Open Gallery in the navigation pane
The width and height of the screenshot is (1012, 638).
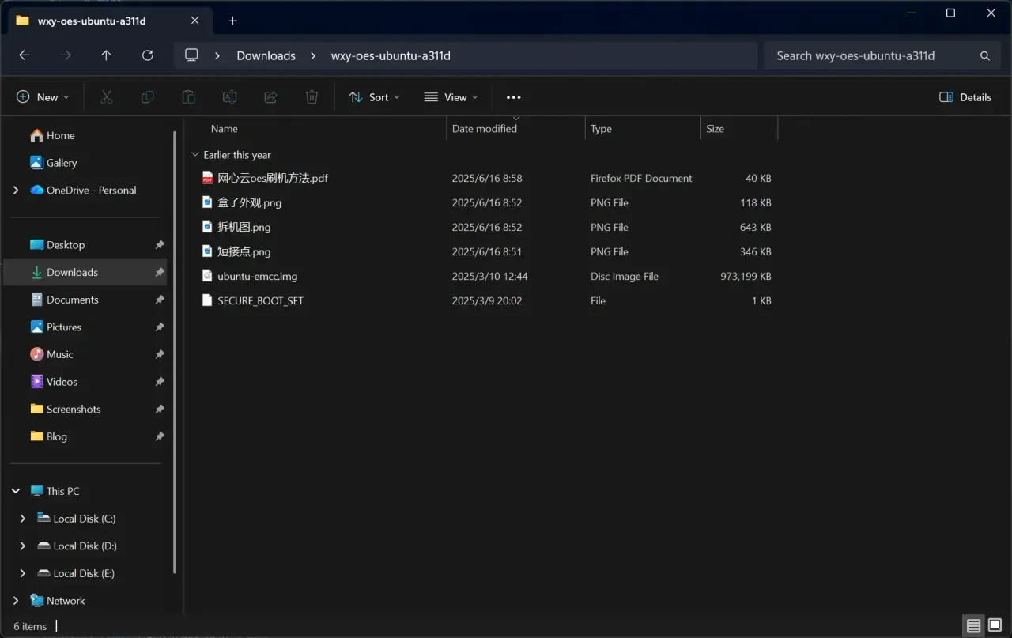53,163
